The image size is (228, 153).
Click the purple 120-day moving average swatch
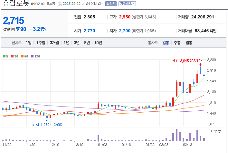tap(33, 56)
